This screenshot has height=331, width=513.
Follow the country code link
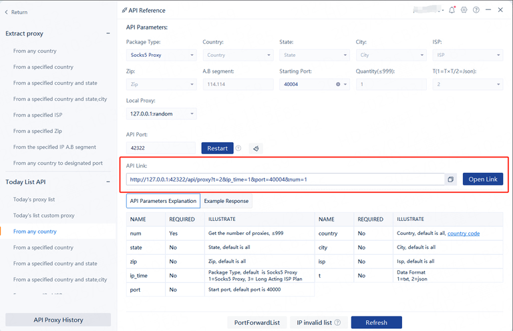pos(463,234)
